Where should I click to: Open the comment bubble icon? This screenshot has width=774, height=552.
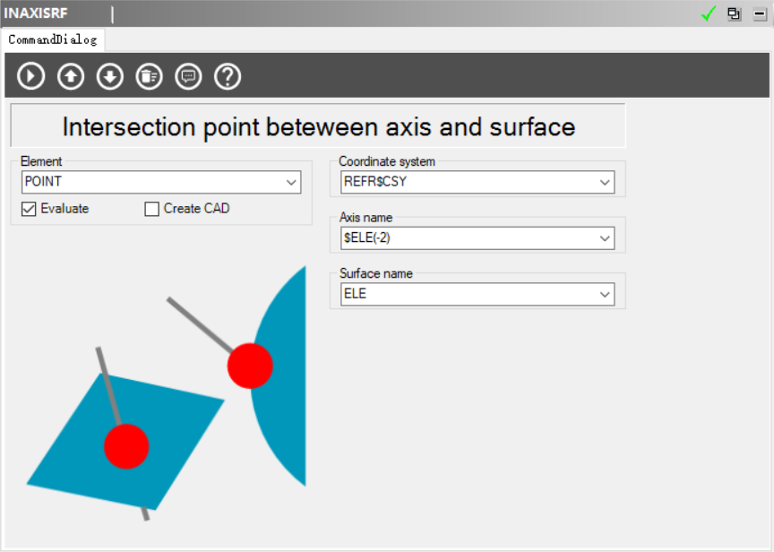pyautogui.click(x=188, y=76)
